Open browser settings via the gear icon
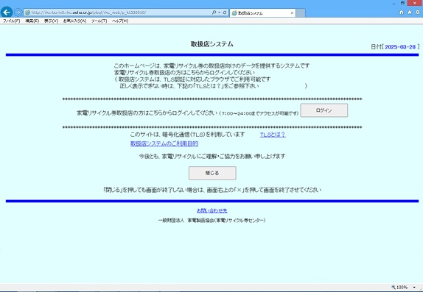 coord(418,12)
